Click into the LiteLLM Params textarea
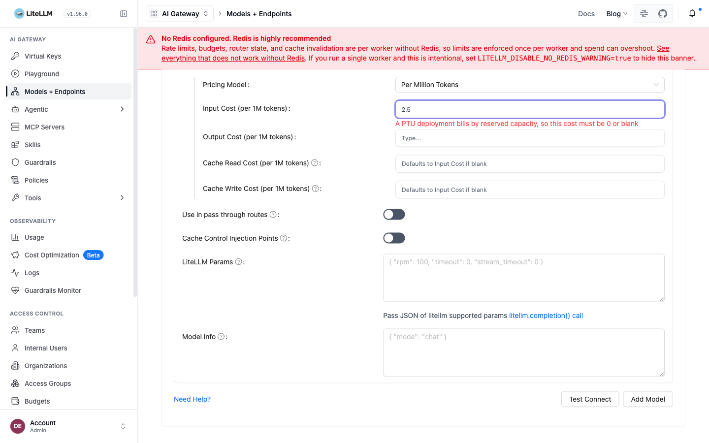 [524, 278]
